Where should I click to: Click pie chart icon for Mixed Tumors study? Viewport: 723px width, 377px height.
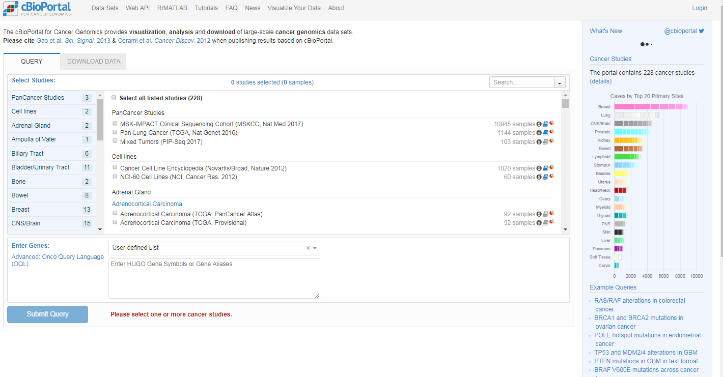click(551, 141)
